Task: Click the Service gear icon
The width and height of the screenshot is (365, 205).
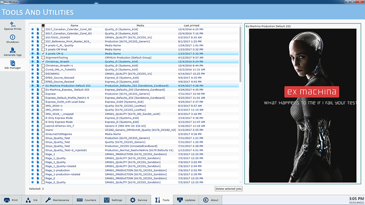Action: [x=133, y=200]
